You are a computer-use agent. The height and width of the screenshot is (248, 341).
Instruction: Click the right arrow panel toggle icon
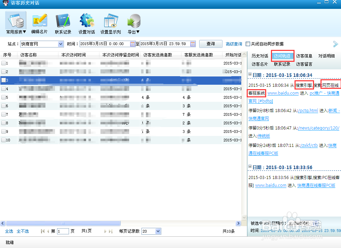pos(336,44)
